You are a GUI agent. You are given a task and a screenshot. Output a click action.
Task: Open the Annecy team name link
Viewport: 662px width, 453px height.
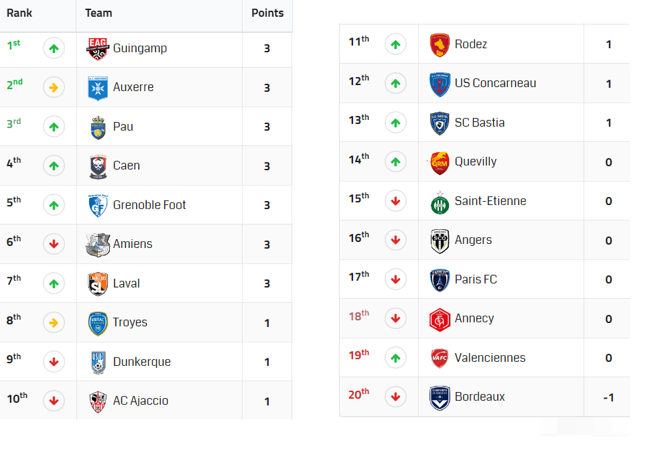point(474,318)
